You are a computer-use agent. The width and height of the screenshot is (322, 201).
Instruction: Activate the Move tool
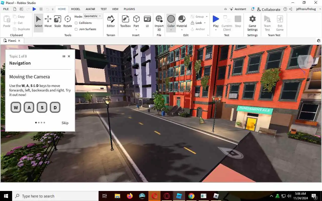[x=48, y=22]
